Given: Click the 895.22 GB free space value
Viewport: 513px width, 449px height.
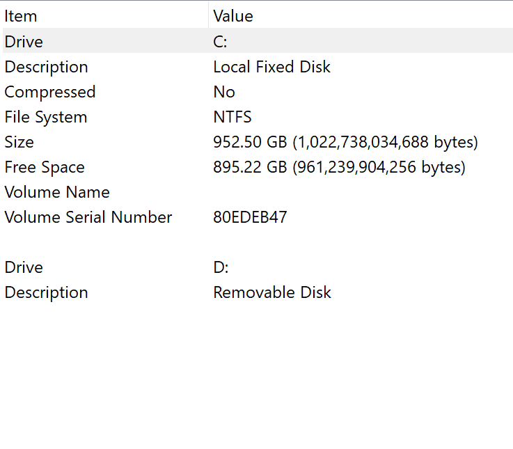Looking at the screenshot, I should 339,167.
